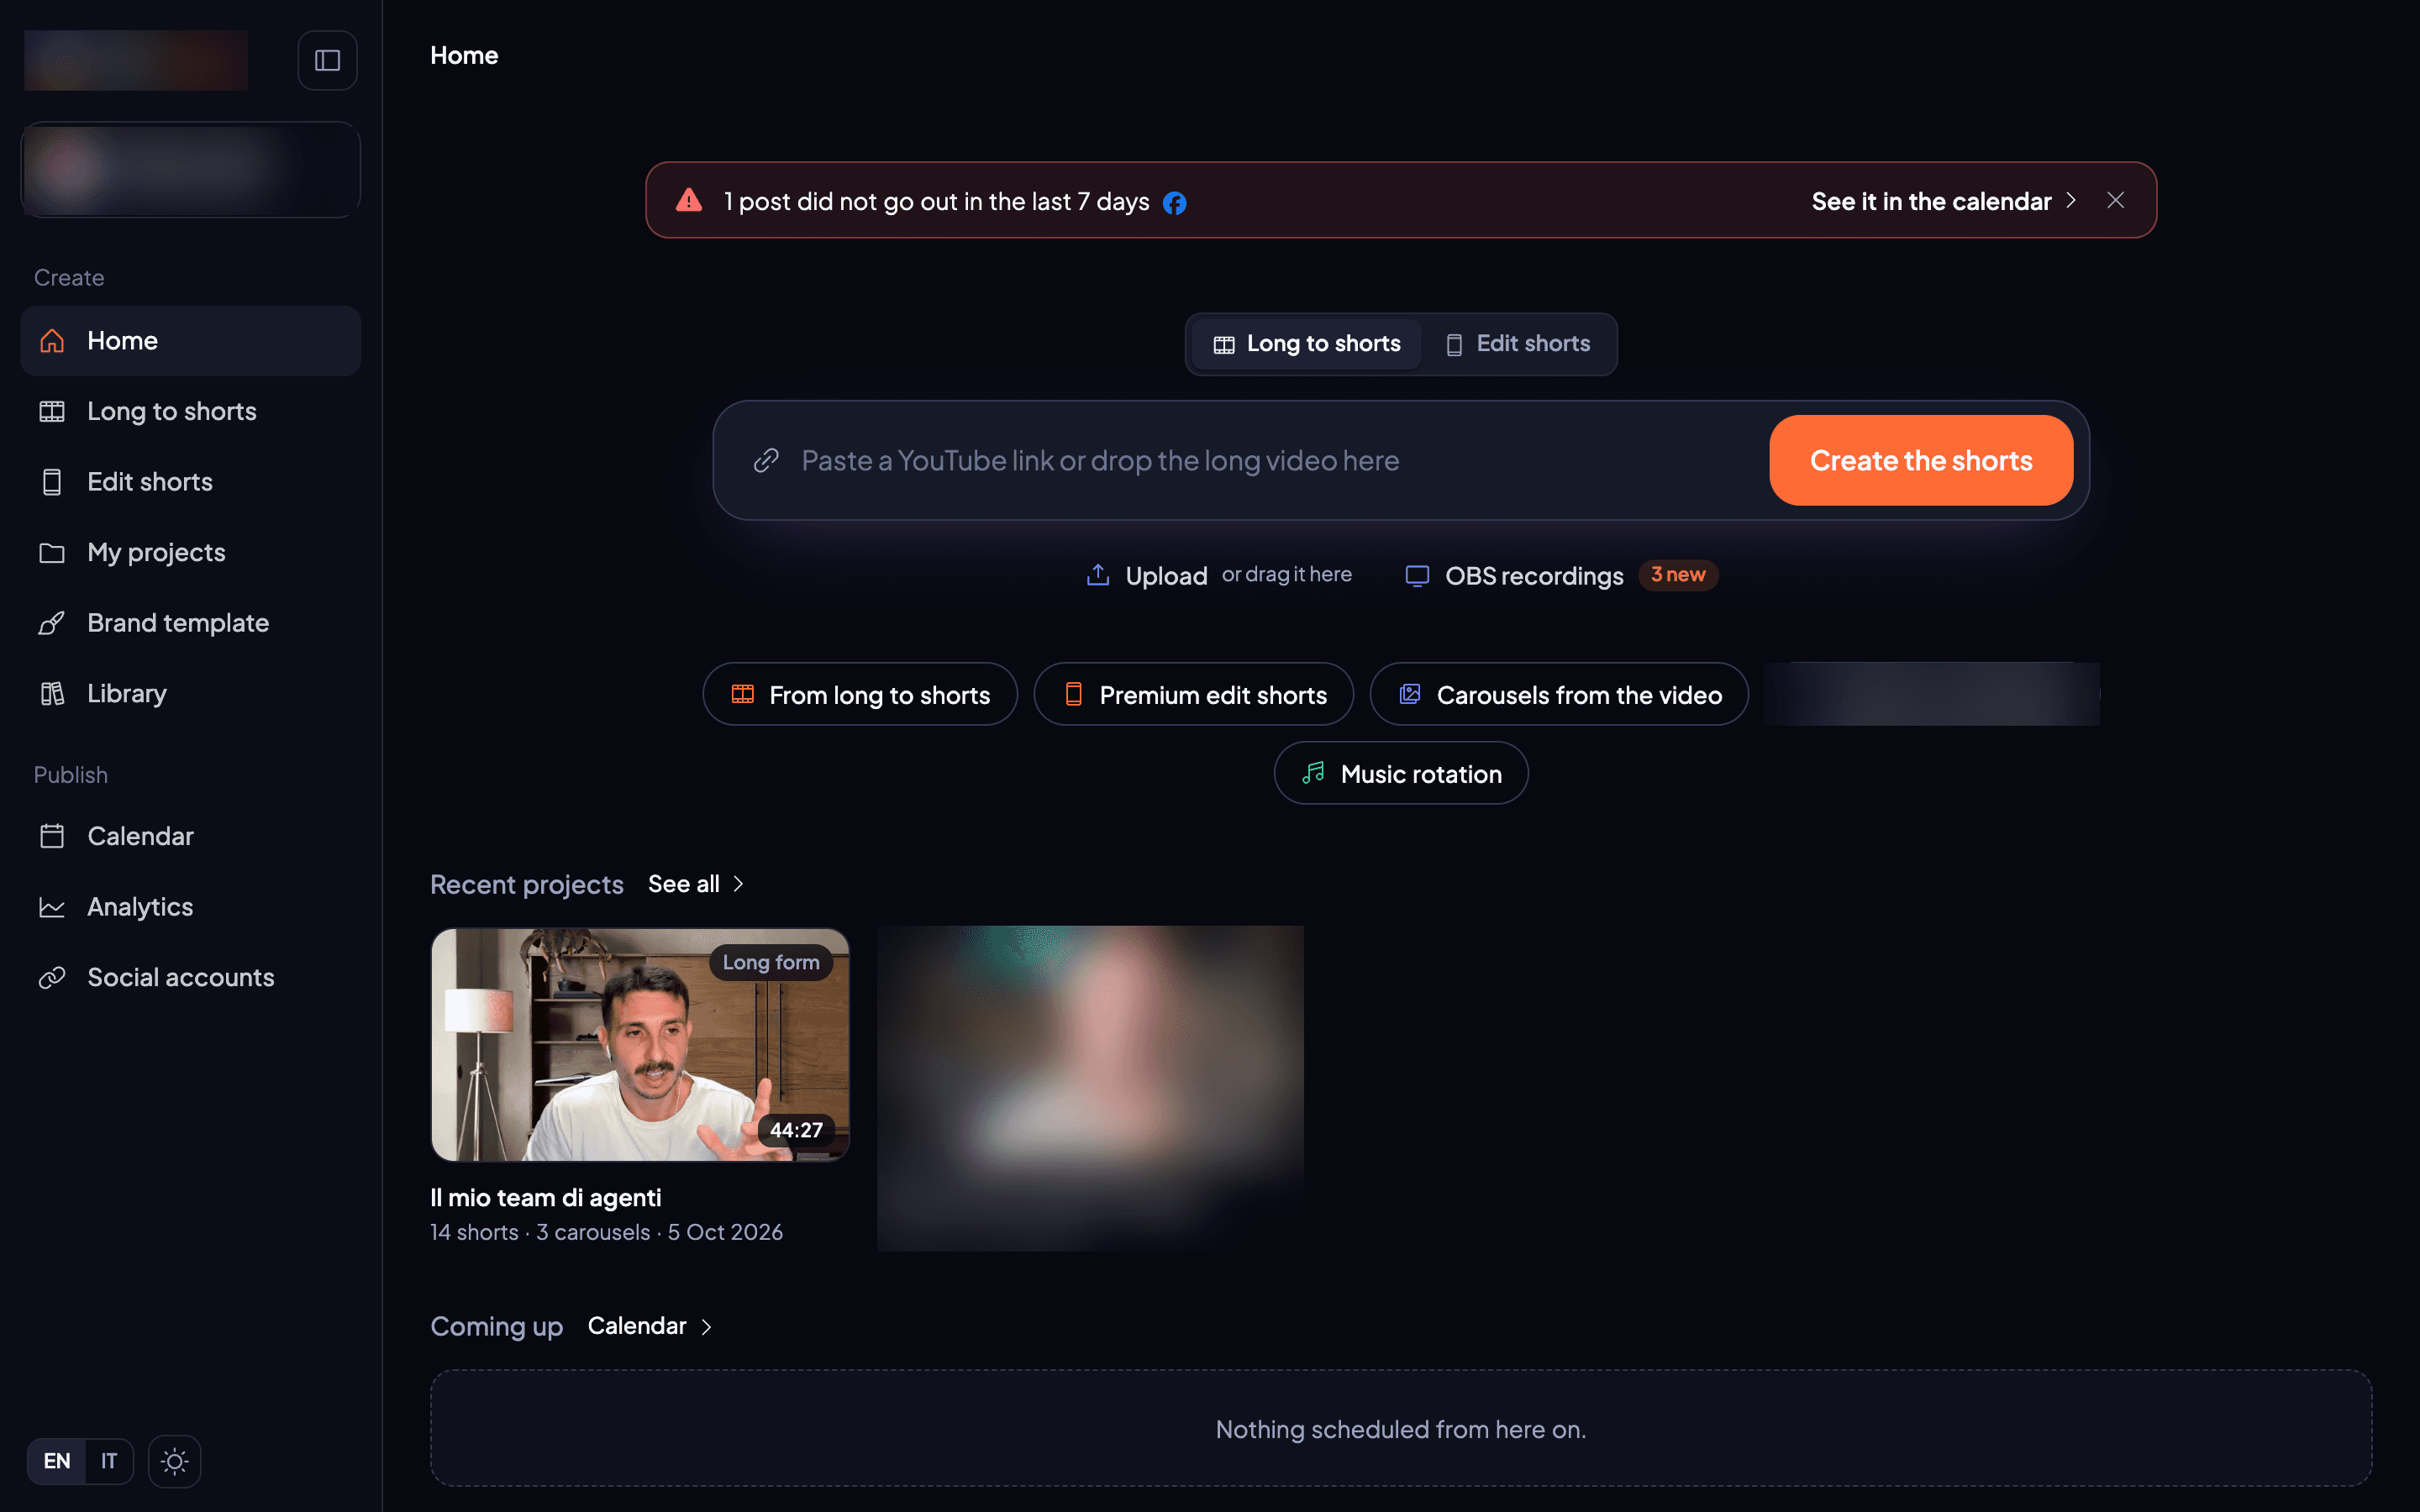Open Long to shorts in the sidebar

191,411
